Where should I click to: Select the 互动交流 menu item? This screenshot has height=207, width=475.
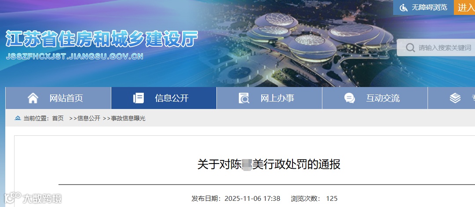(375, 98)
